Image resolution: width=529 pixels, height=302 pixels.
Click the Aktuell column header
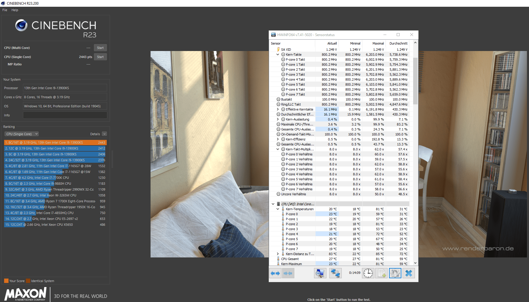click(x=327, y=43)
